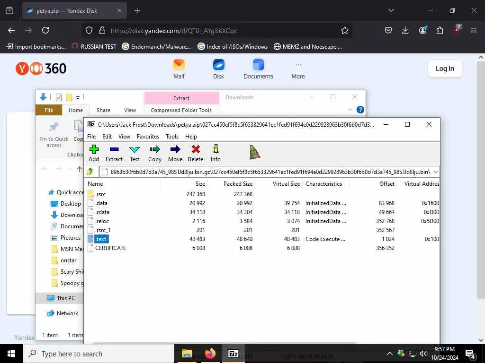Open Info from the 7-Zip toolbar
Viewport: 485px width, 363px height.
[216, 154]
